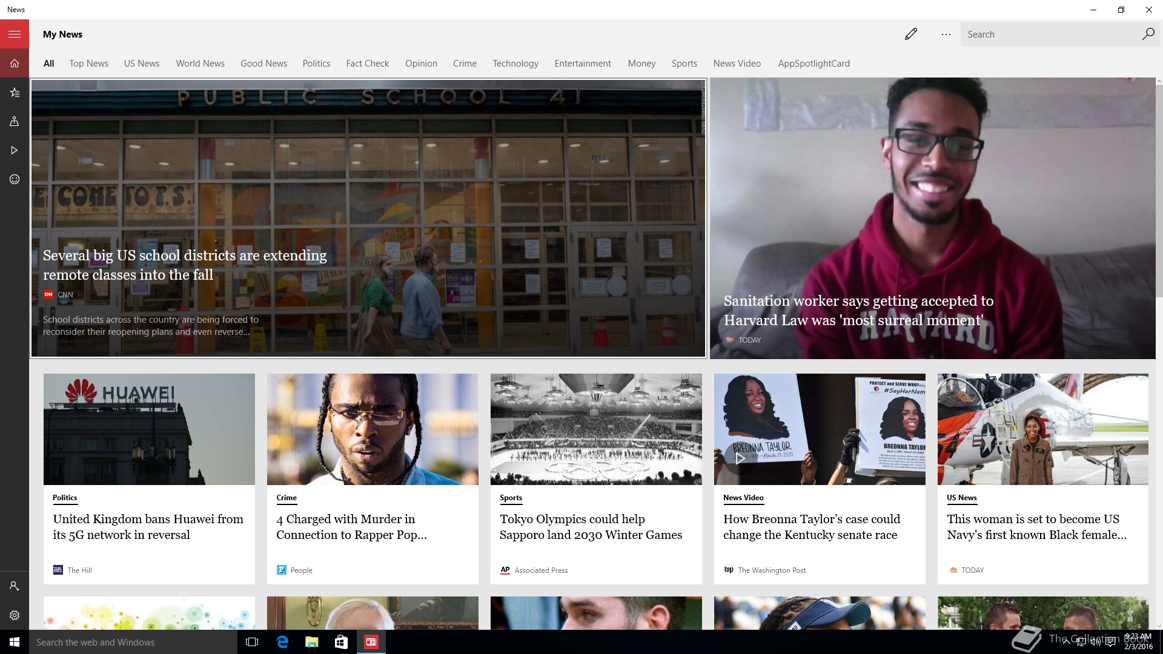Click The Washington Post source label

[x=772, y=570]
